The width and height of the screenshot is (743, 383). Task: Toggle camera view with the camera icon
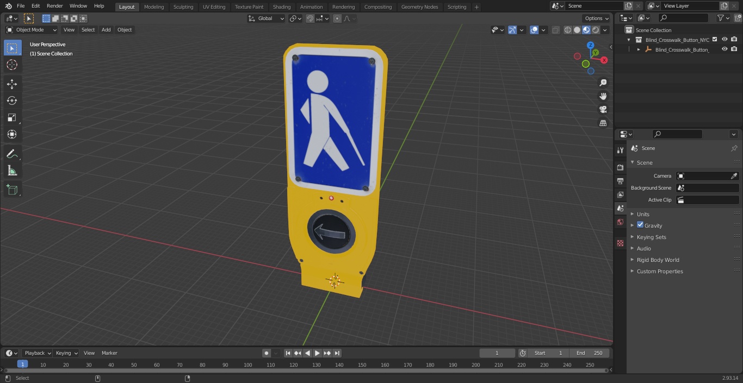pos(603,109)
